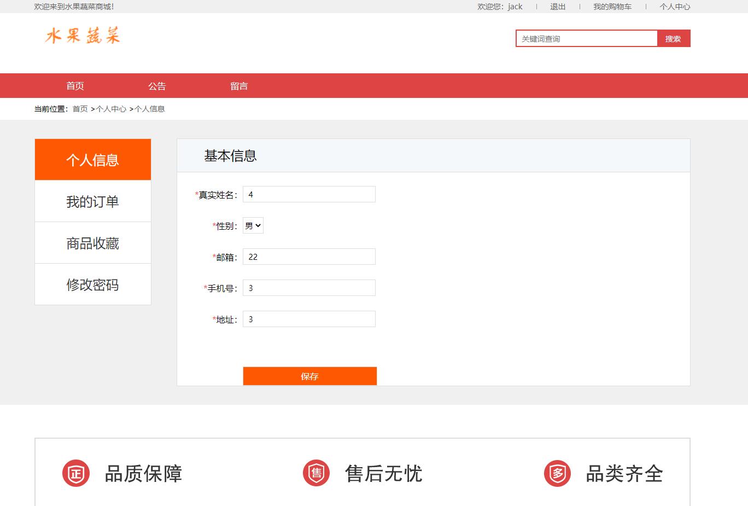Viewport: 748px width, 506px height.
Task: Select 个人信息 in the sidebar
Action: coord(93,160)
